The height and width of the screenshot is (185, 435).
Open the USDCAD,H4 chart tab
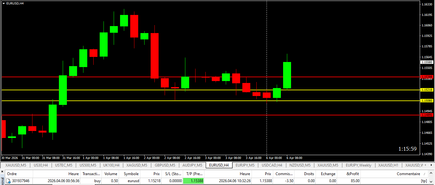click(x=272, y=165)
